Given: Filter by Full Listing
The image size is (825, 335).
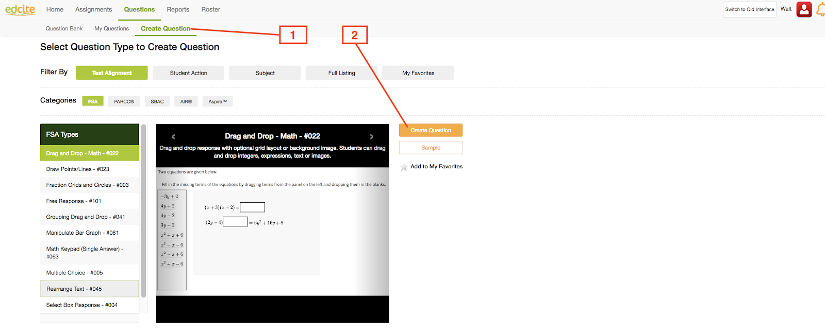Looking at the screenshot, I should point(341,73).
